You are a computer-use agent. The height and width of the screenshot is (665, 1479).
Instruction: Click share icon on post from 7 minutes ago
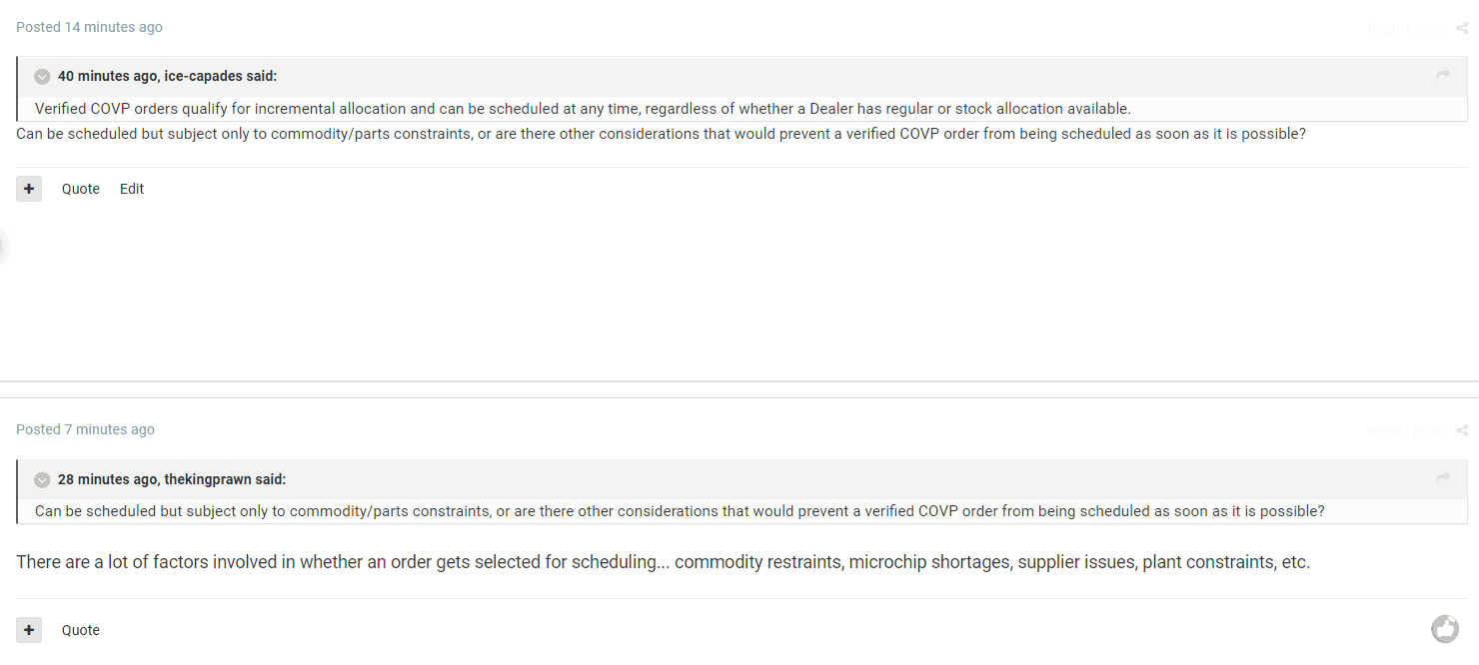click(x=1462, y=430)
